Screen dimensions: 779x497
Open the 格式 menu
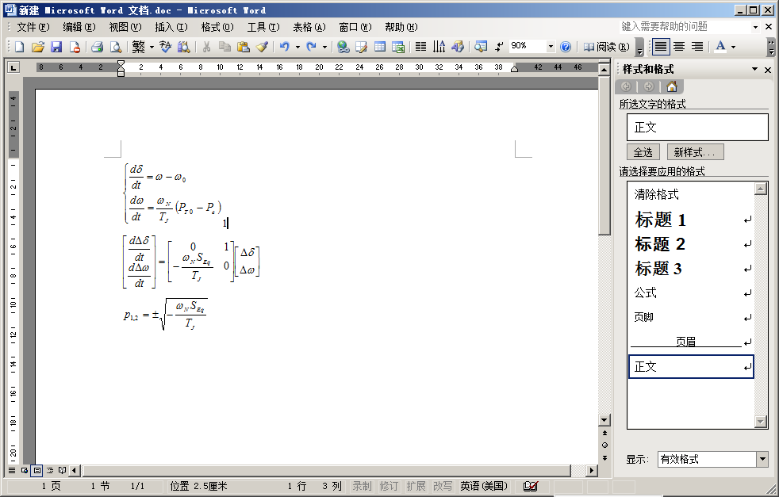(217, 27)
